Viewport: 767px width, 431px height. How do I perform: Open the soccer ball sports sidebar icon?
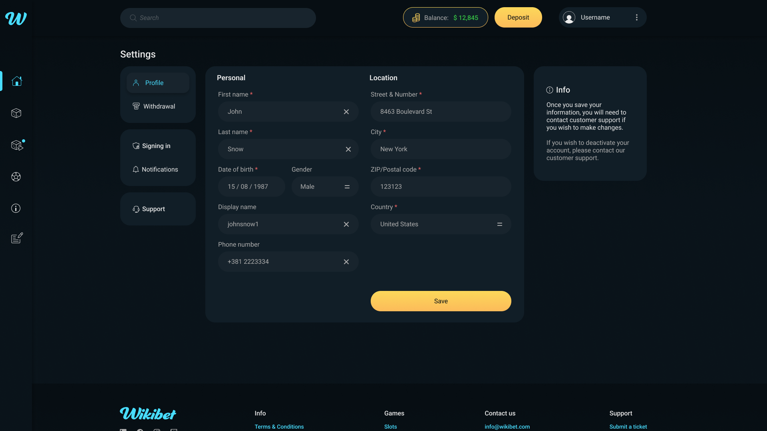coord(16,177)
